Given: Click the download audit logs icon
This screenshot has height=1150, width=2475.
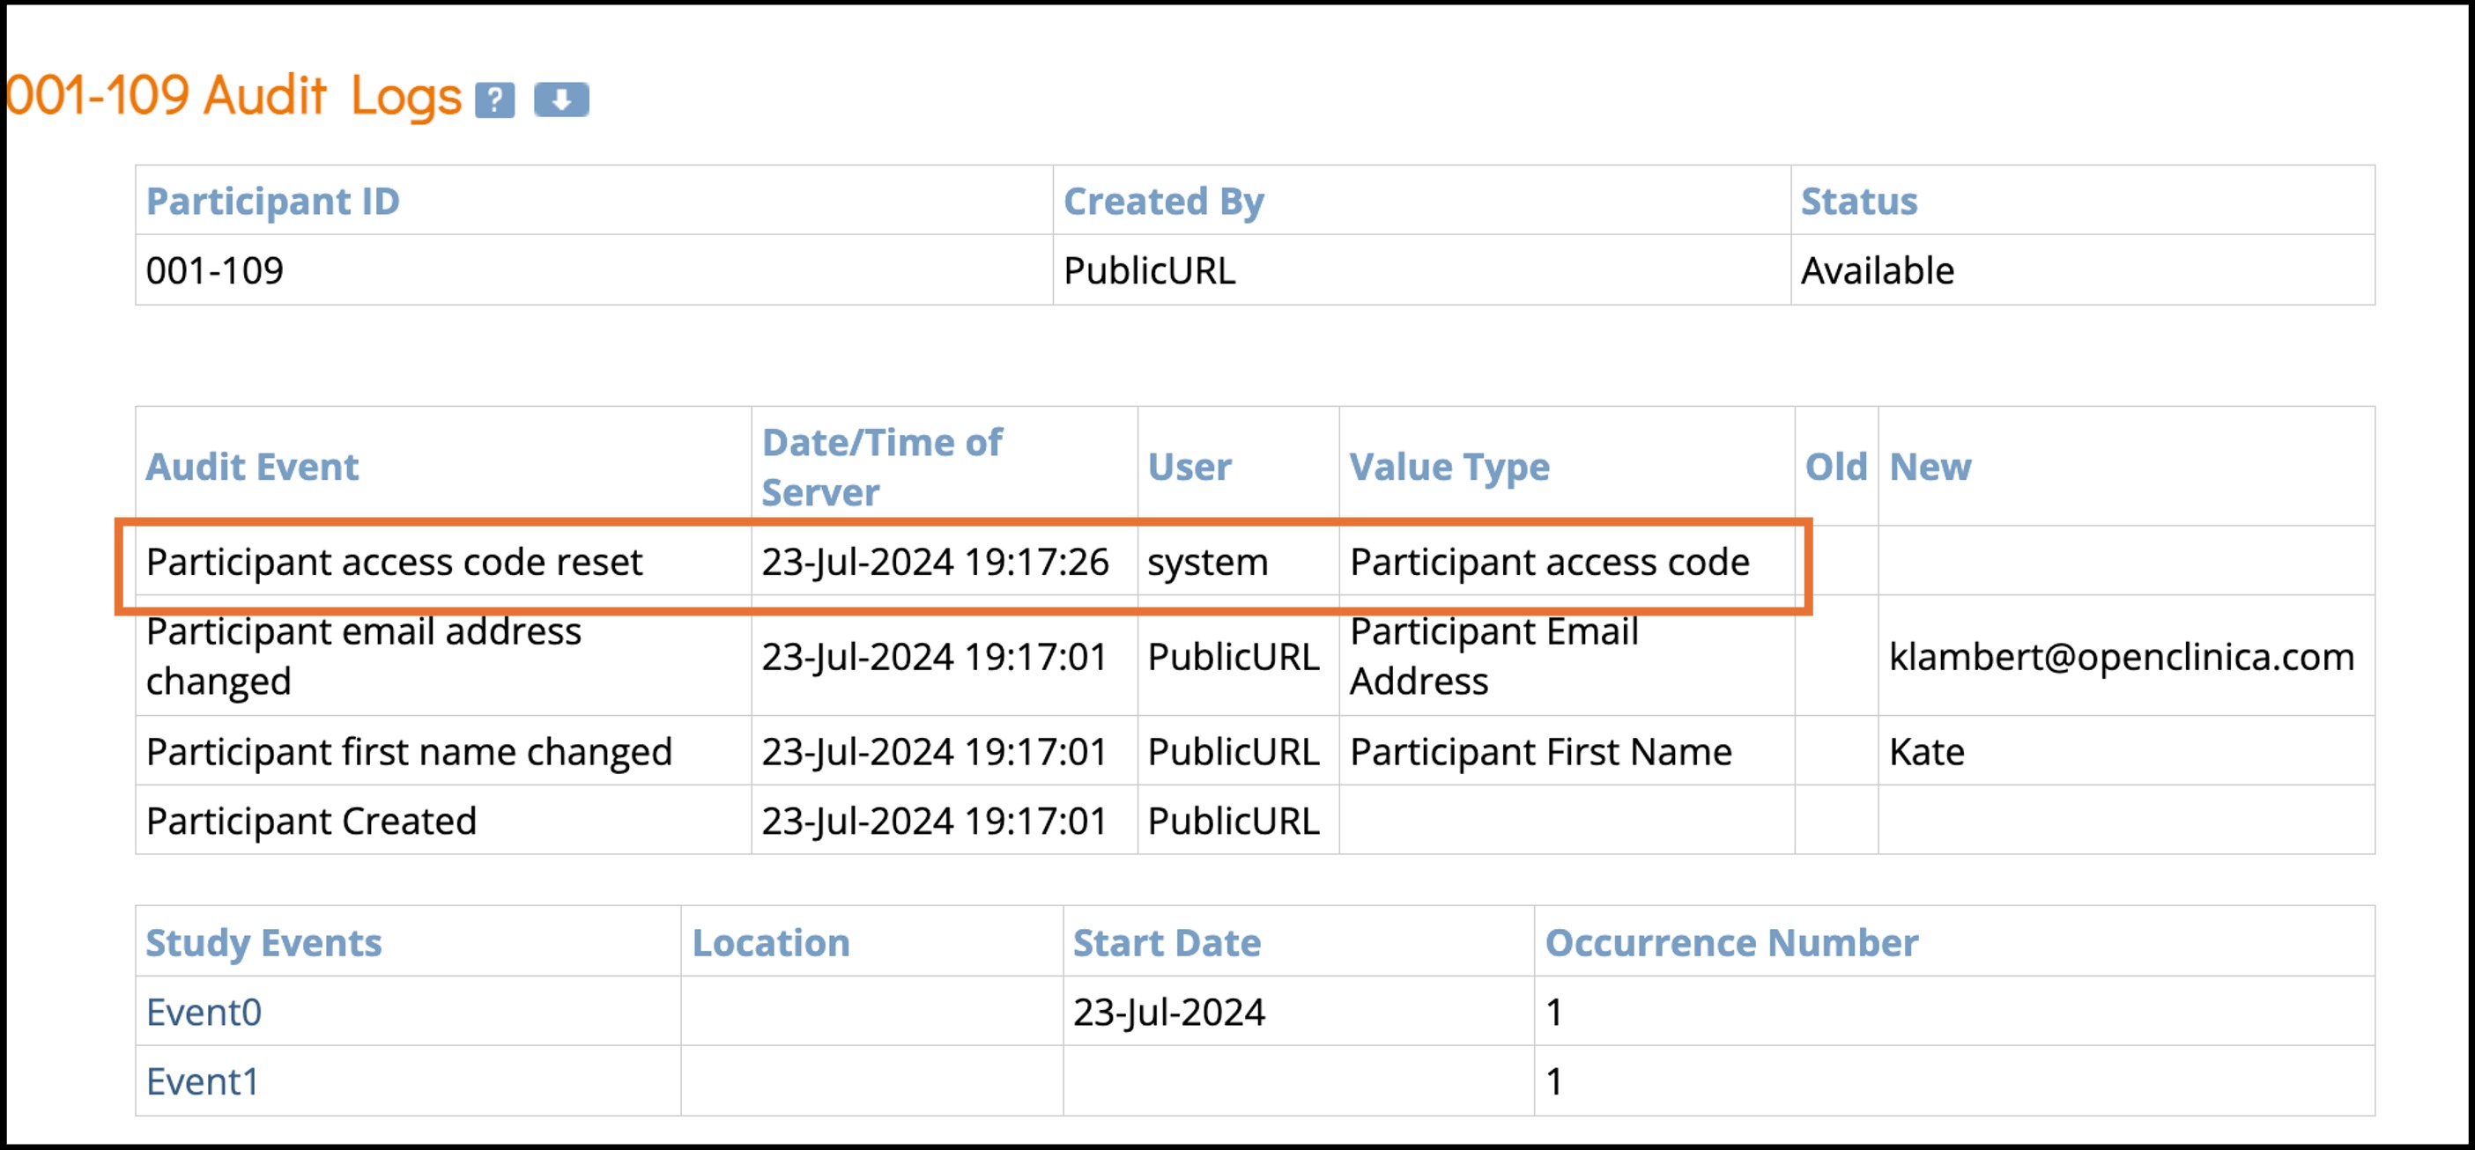Looking at the screenshot, I should (561, 100).
